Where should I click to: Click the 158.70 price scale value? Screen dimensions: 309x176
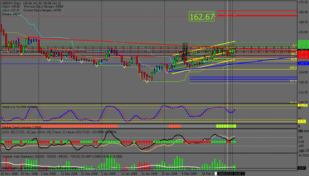tap(303, 22)
